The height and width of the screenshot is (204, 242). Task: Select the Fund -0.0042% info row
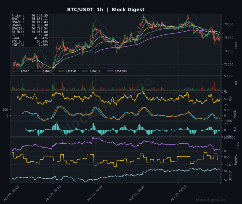30,38
